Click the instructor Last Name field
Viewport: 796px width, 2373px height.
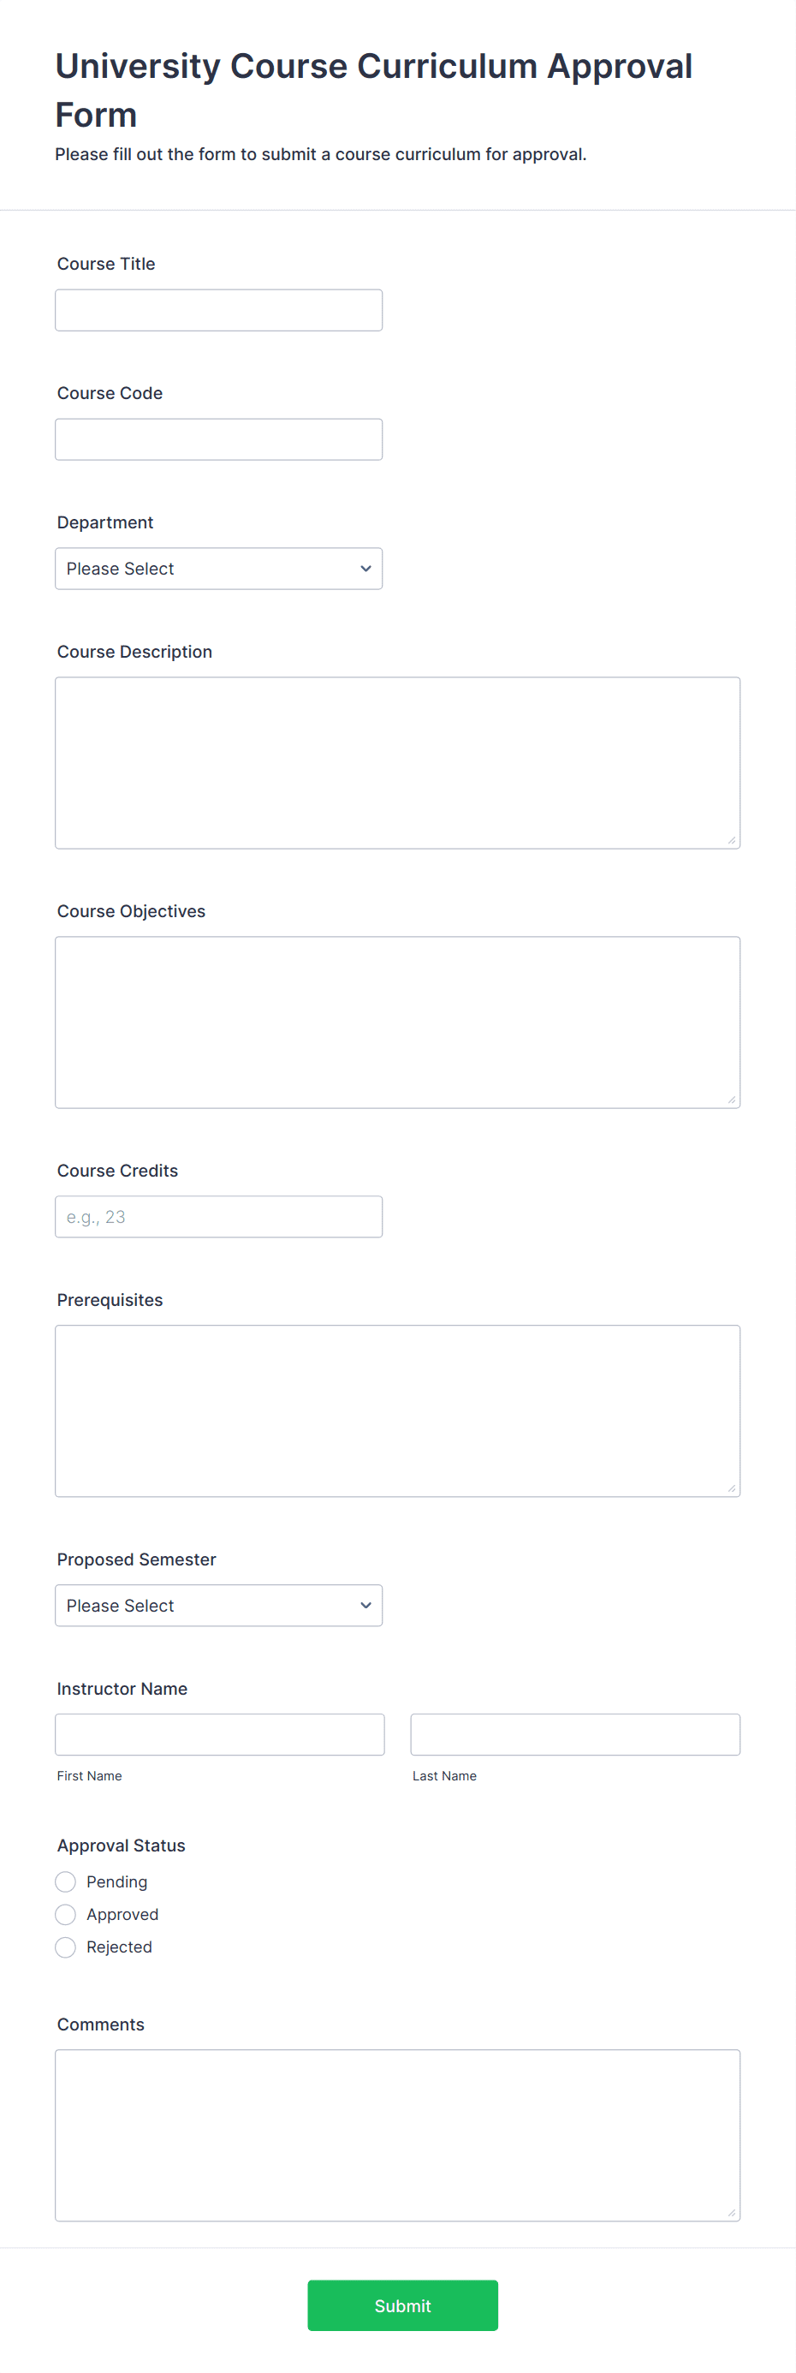(575, 1735)
